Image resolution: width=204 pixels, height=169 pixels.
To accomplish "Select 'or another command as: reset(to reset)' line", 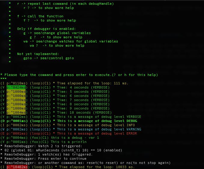I will click(86, 163).
